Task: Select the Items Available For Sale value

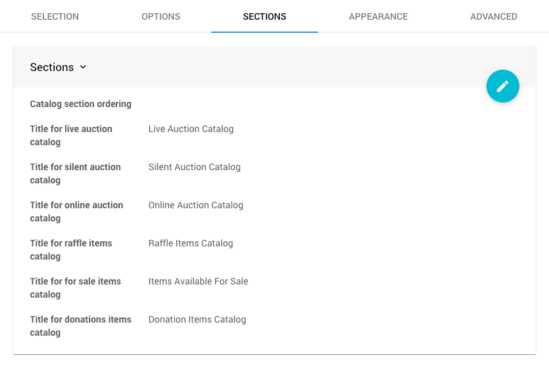Action: (198, 281)
